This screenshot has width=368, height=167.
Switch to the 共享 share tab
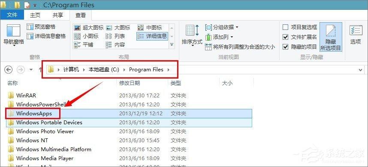(58, 15)
